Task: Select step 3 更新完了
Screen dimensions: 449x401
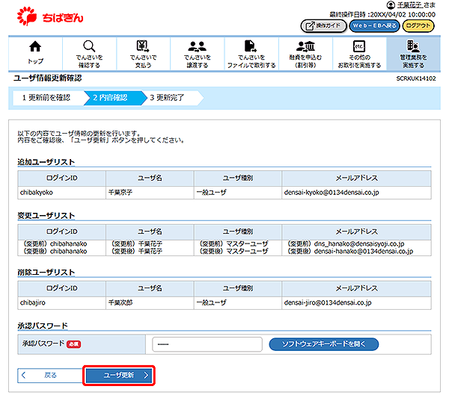Action: point(171,97)
